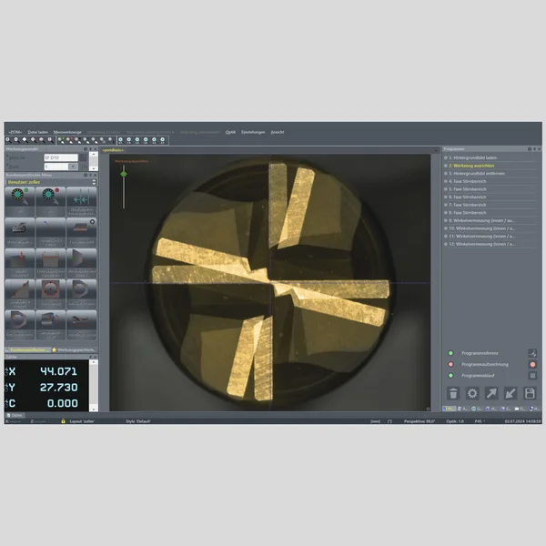This screenshot has height=546, width=546.
Task: Open program settings gear icon
Action: [x=472, y=393]
